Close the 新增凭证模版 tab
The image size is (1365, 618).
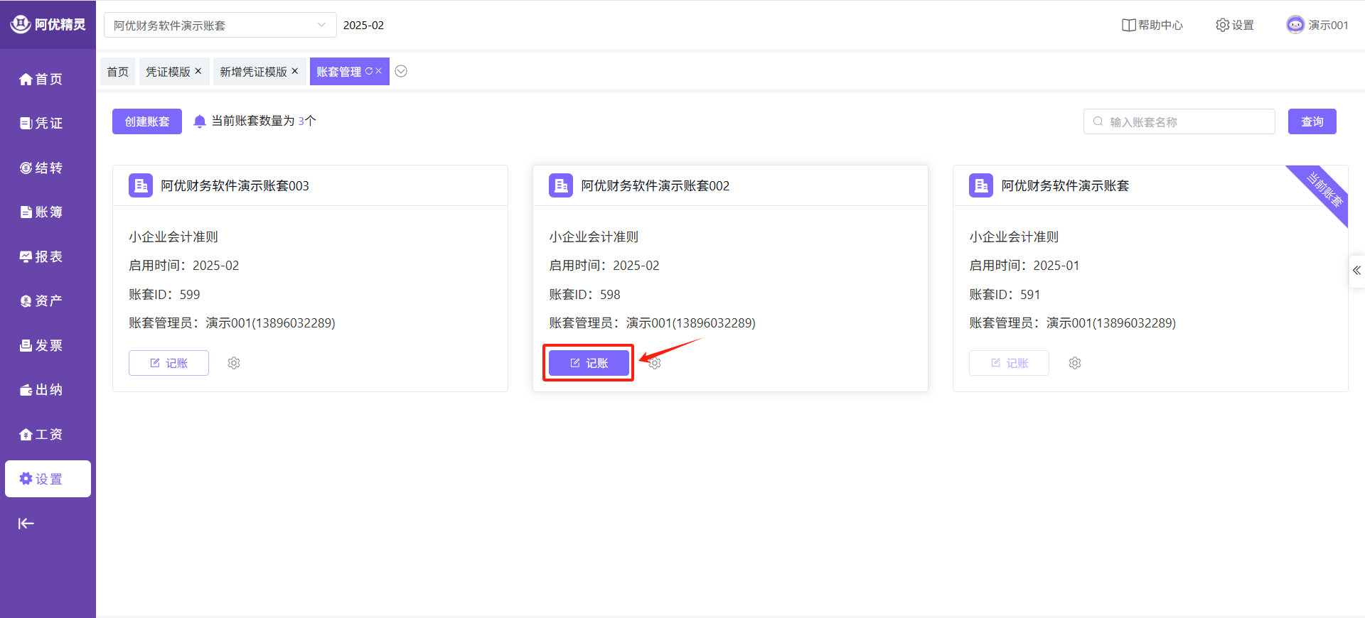tap(295, 71)
